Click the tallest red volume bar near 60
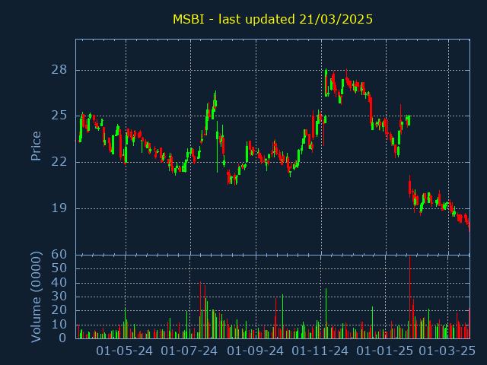 [409, 297]
